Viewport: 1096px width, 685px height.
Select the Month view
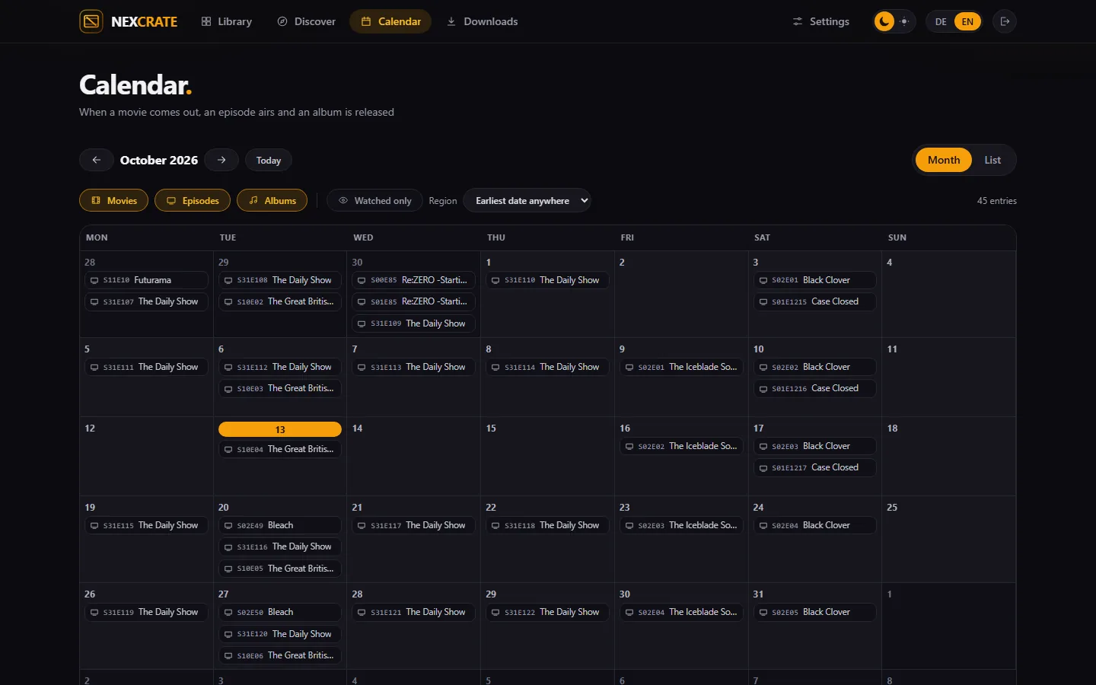tap(944, 160)
